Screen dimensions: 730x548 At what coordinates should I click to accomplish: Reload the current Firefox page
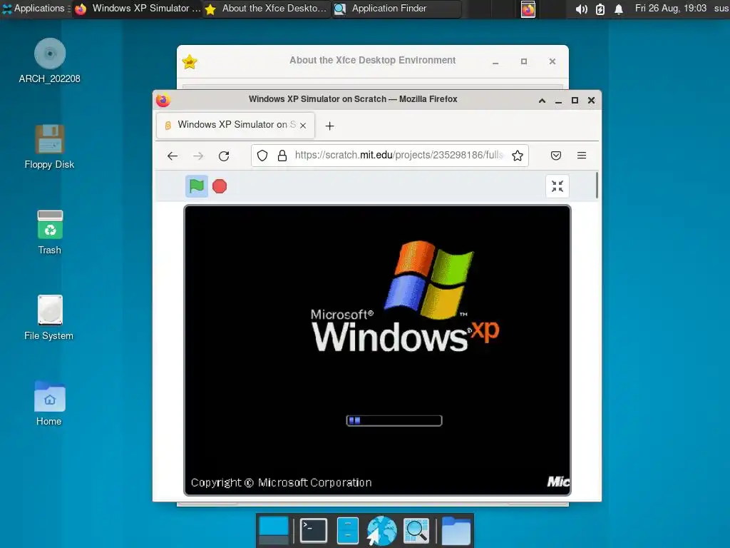(224, 156)
